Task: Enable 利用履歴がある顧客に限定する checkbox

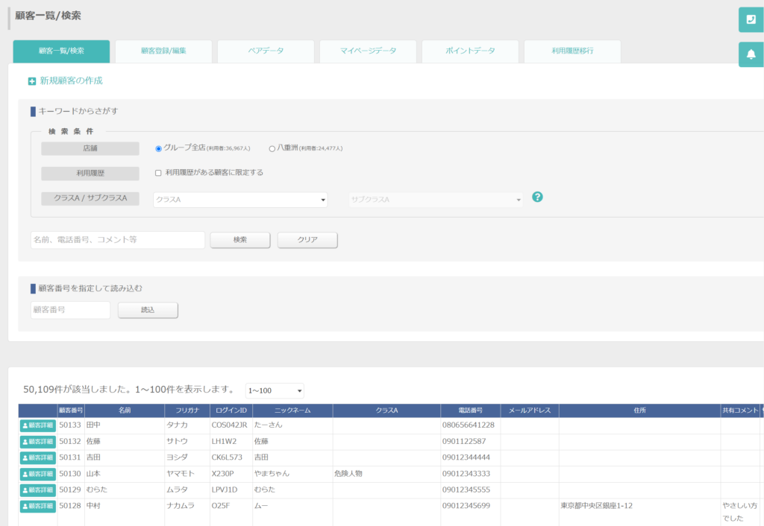Action: (x=158, y=174)
